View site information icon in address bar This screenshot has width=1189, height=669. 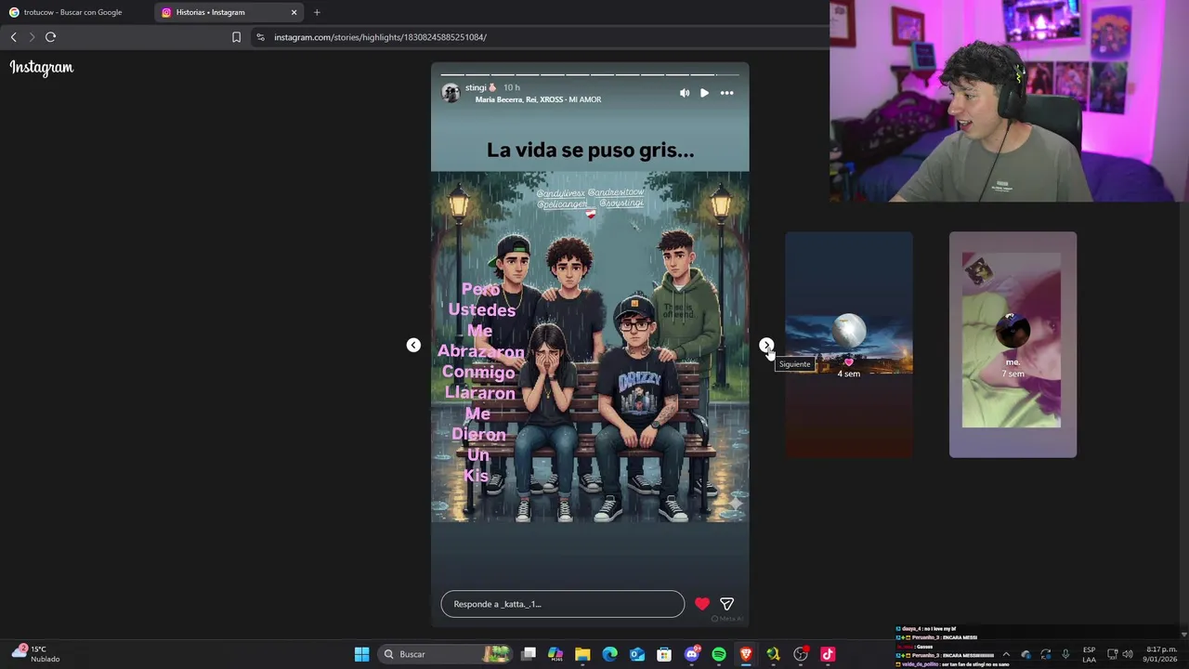point(260,37)
